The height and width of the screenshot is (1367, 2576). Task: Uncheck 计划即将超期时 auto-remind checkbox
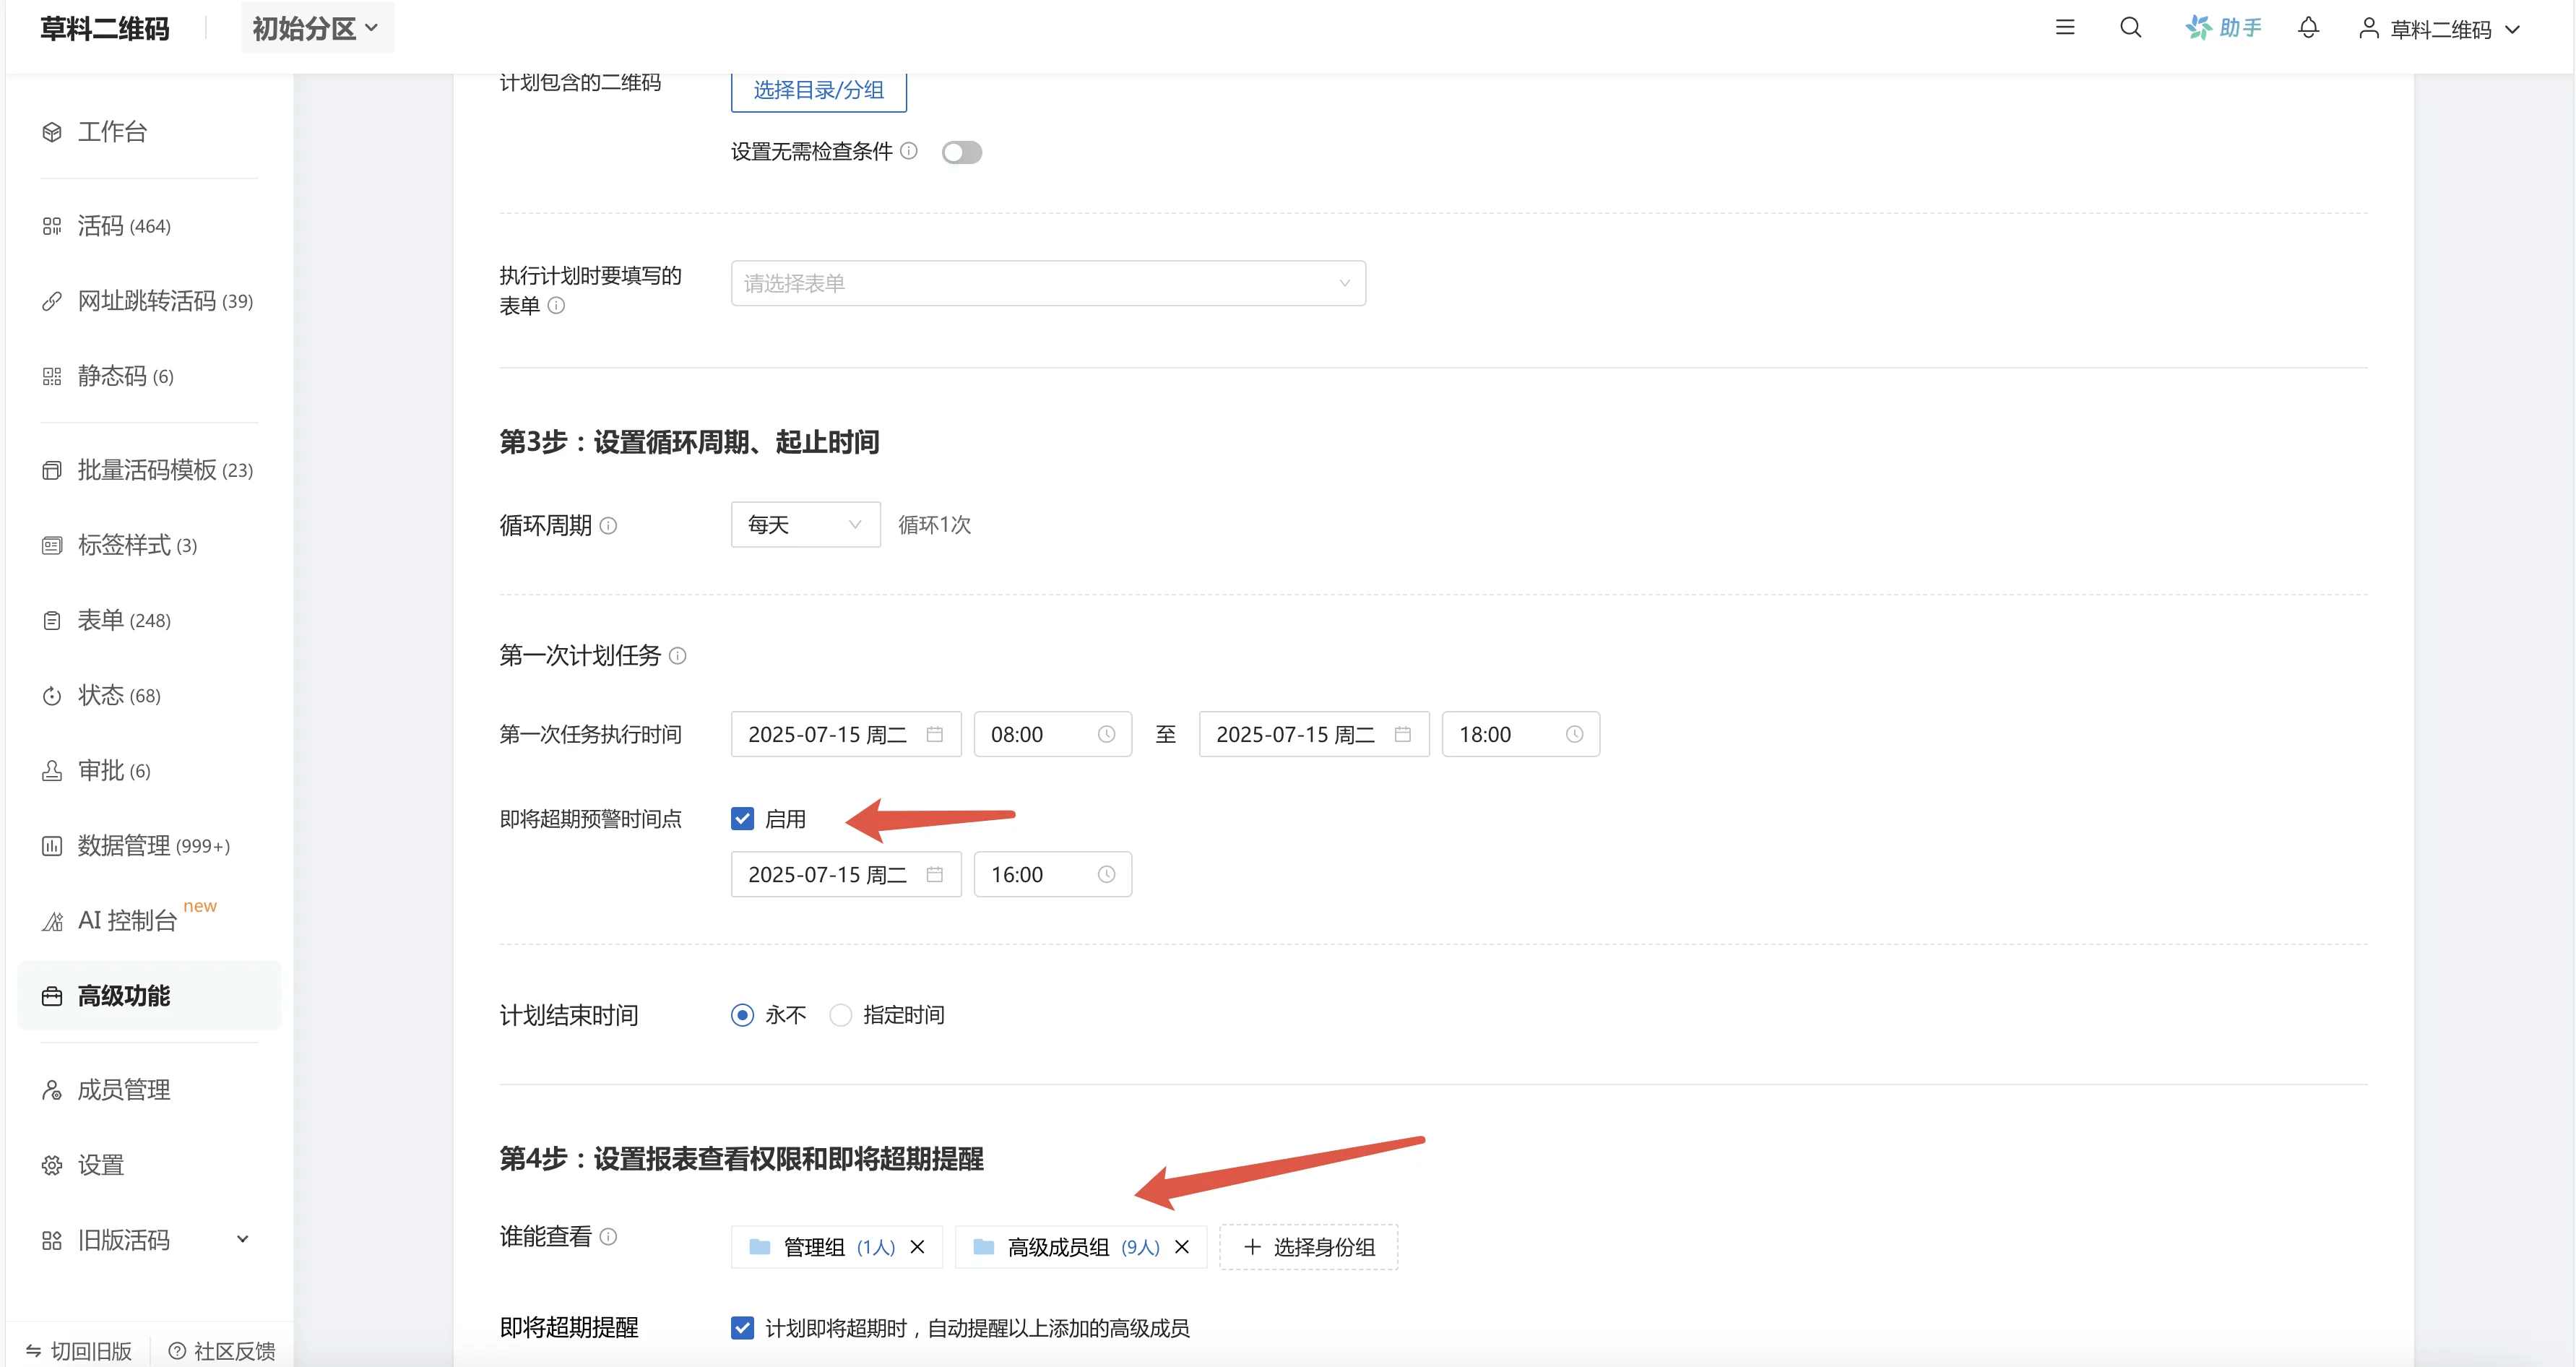[742, 1328]
